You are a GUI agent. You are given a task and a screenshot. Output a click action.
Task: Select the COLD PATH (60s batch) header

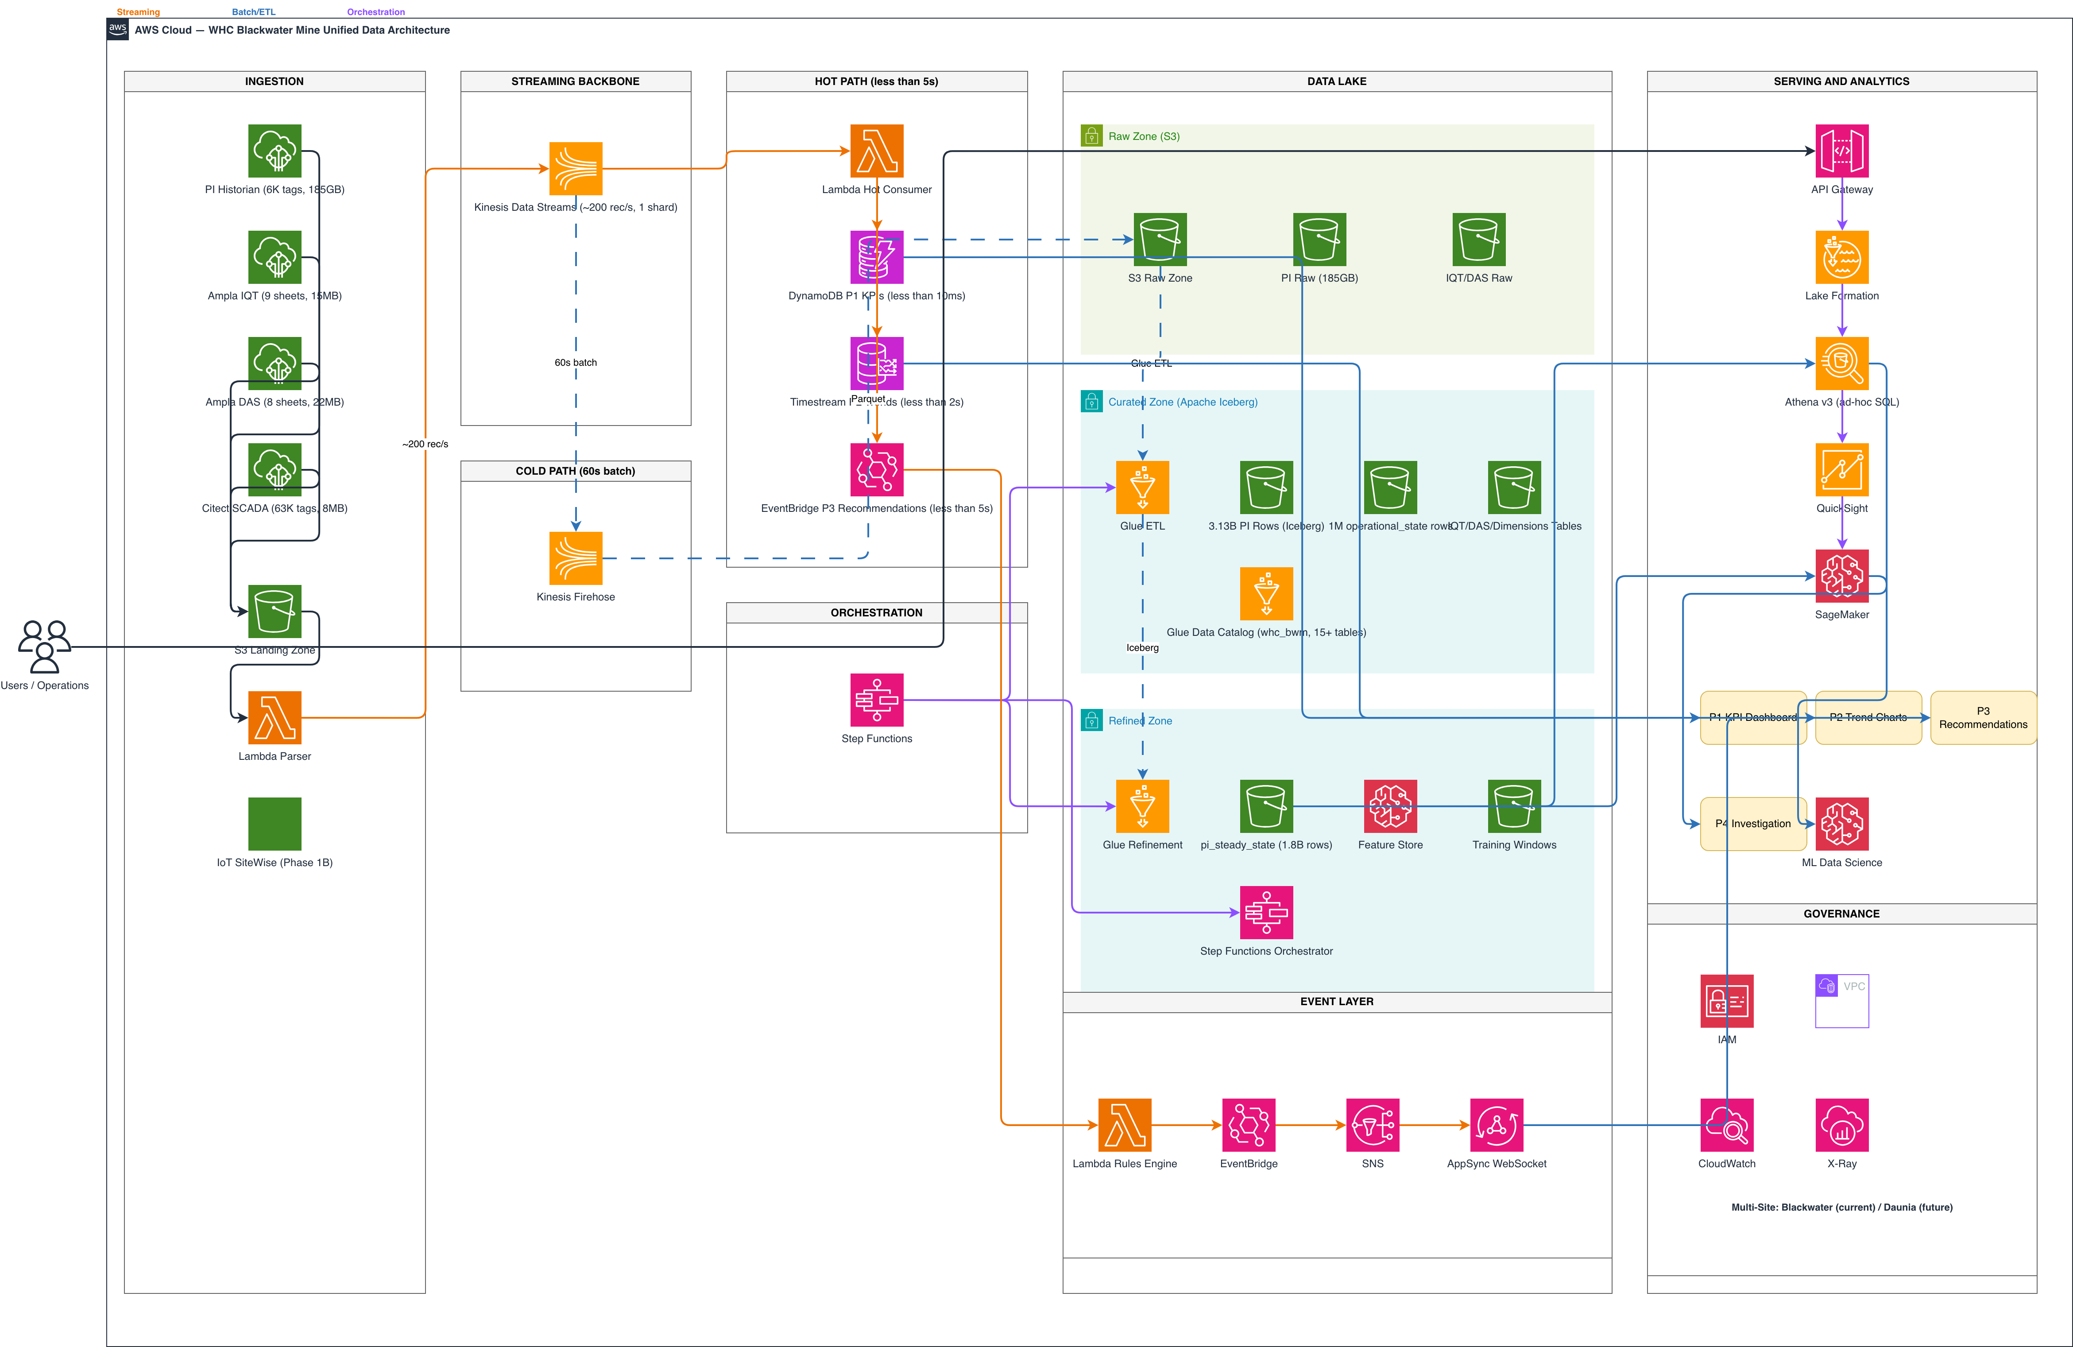pyautogui.click(x=576, y=472)
